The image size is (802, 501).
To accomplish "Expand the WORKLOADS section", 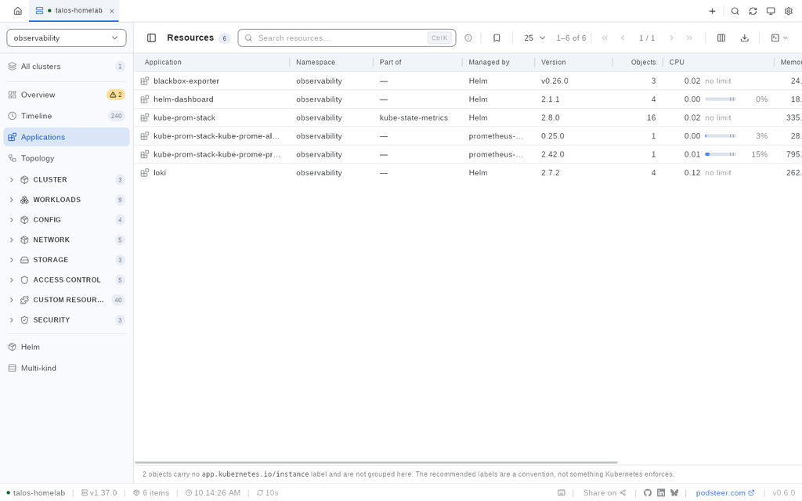I will (x=67, y=200).
